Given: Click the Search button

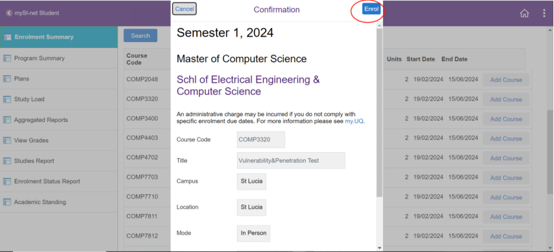Looking at the screenshot, I should [140, 35].
